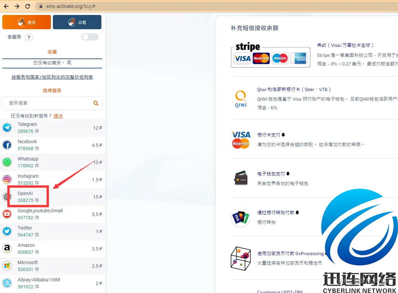Reload the page with refresh icon
This screenshot has width=398, height=293.
pyautogui.click(x=28, y=6)
